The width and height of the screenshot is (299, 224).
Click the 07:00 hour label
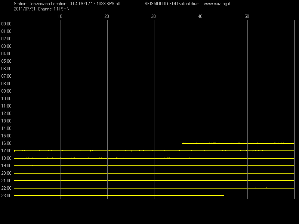[x=6, y=76]
